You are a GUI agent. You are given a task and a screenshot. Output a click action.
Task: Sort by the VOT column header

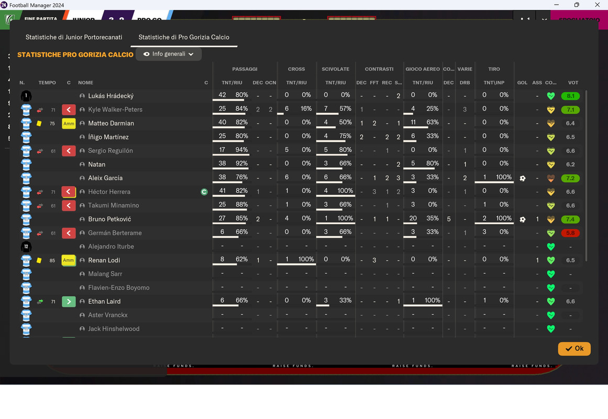(x=573, y=83)
